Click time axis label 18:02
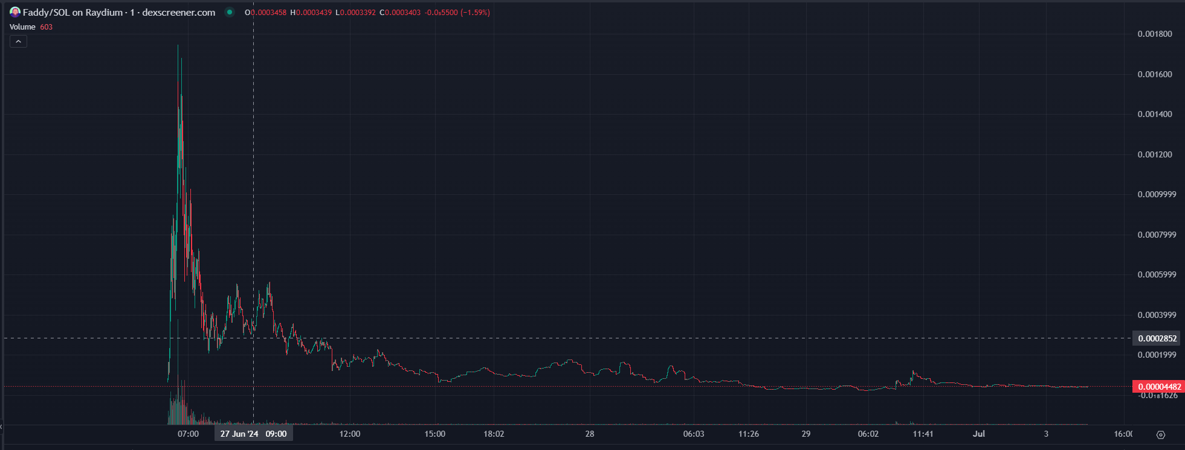 click(x=494, y=434)
